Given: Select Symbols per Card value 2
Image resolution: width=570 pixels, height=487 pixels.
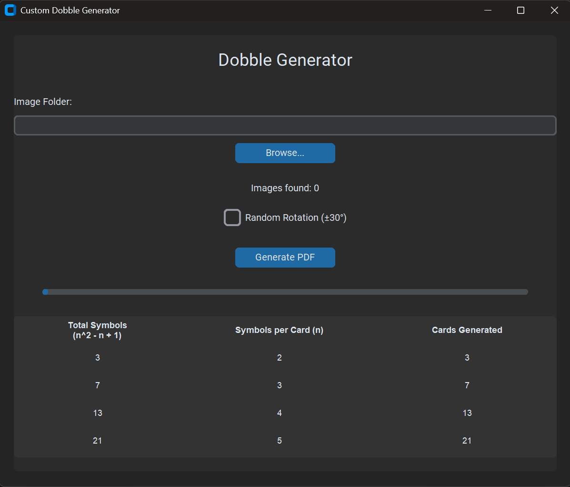Looking at the screenshot, I should (279, 358).
